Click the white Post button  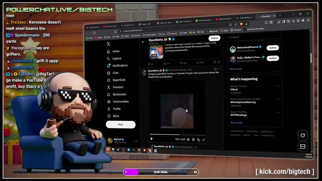[120, 124]
